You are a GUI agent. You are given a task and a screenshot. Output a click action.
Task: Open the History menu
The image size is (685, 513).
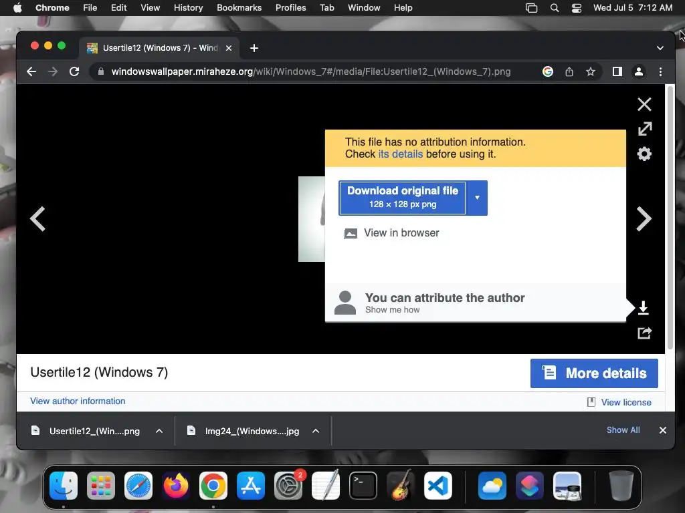188,8
